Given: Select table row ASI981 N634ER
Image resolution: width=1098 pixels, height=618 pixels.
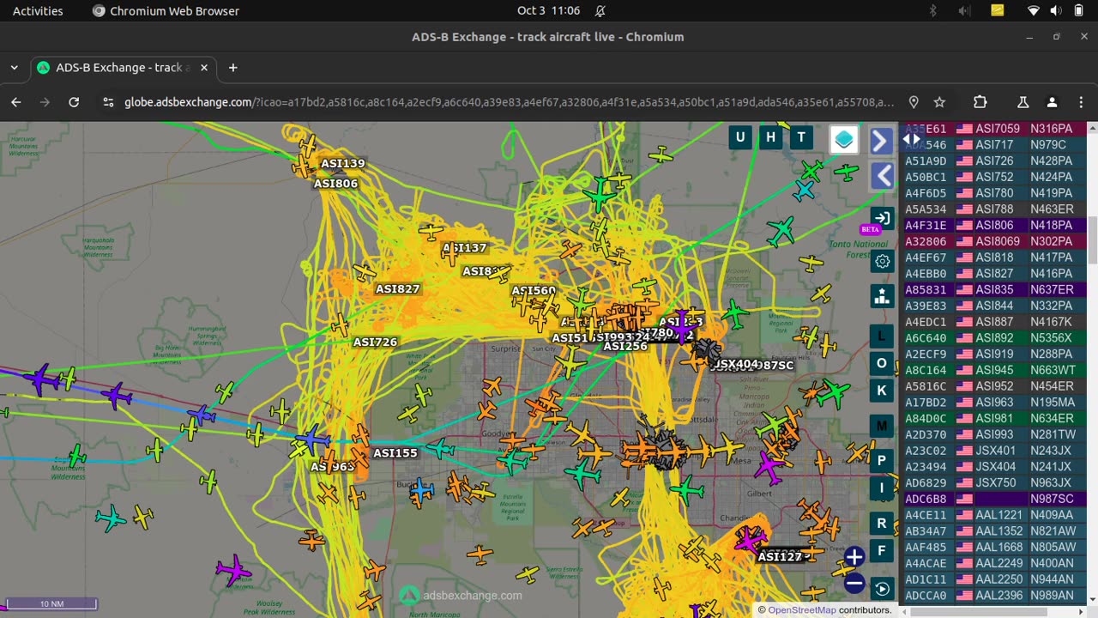Looking at the screenshot, I should (x=995, y=418).
